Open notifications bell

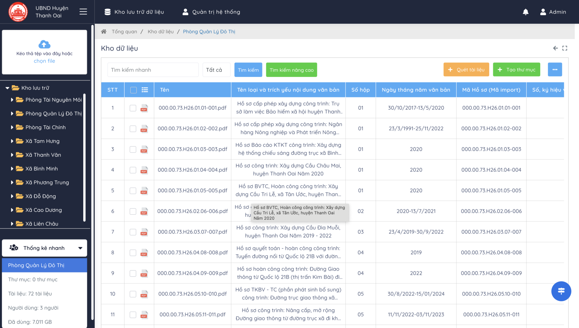[x=525, y=12]
